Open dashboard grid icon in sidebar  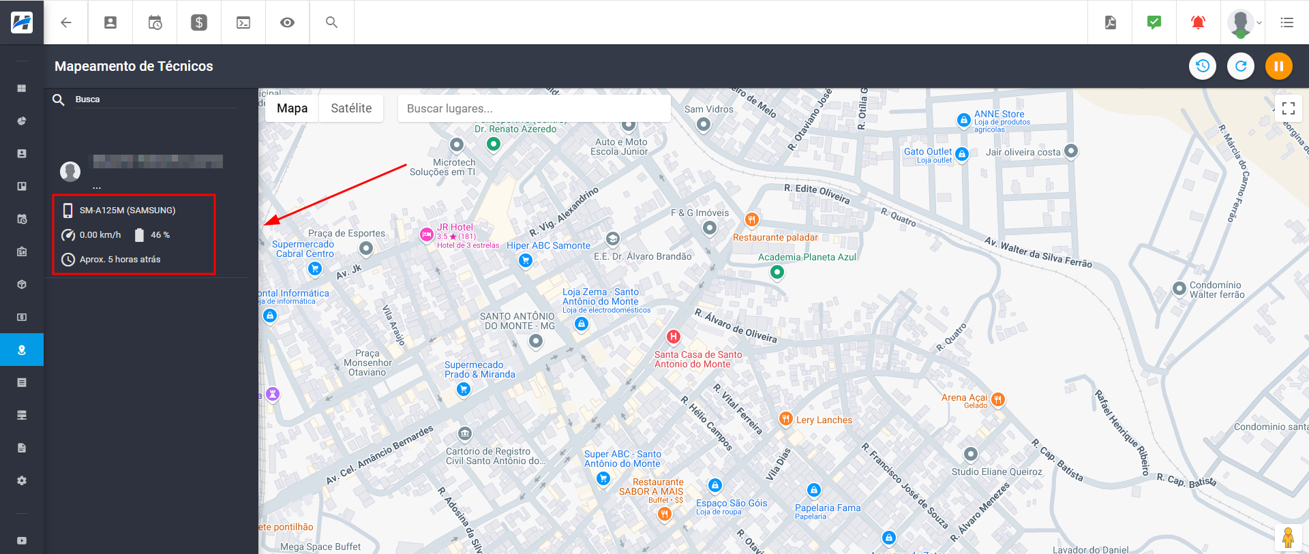(x=22, y=89)
